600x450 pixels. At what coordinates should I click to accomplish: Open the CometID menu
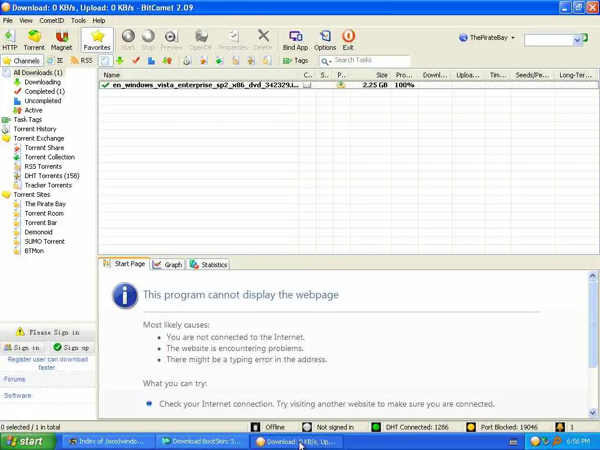coord(52,21)
